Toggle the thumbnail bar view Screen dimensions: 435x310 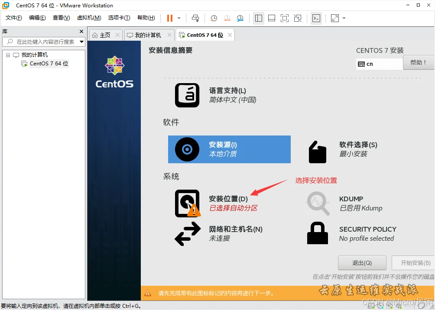272,18
